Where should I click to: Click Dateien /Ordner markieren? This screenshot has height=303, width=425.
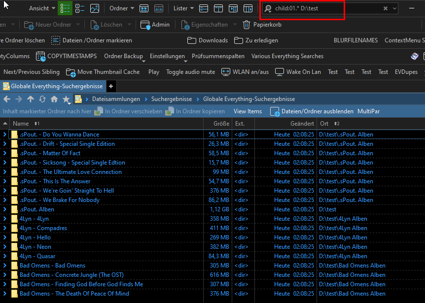click(92, 40)
